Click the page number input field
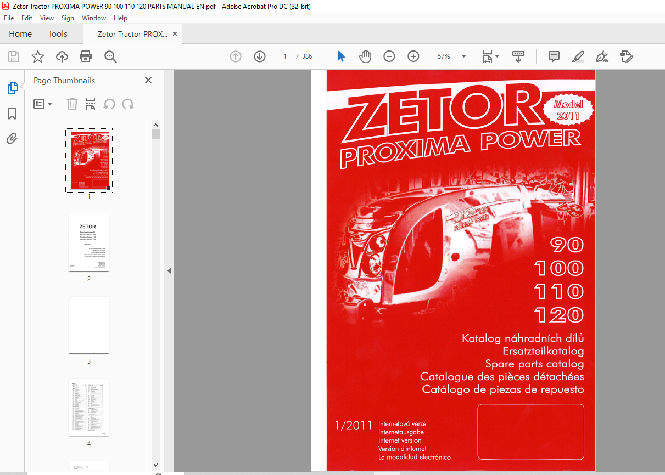Screen dimensions: 665x475 285,56
